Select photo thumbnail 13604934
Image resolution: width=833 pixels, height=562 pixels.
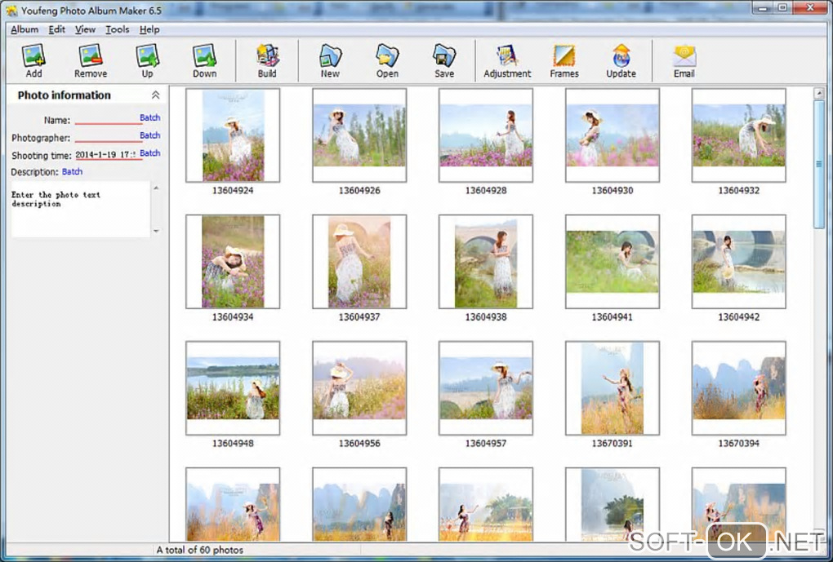233,262
